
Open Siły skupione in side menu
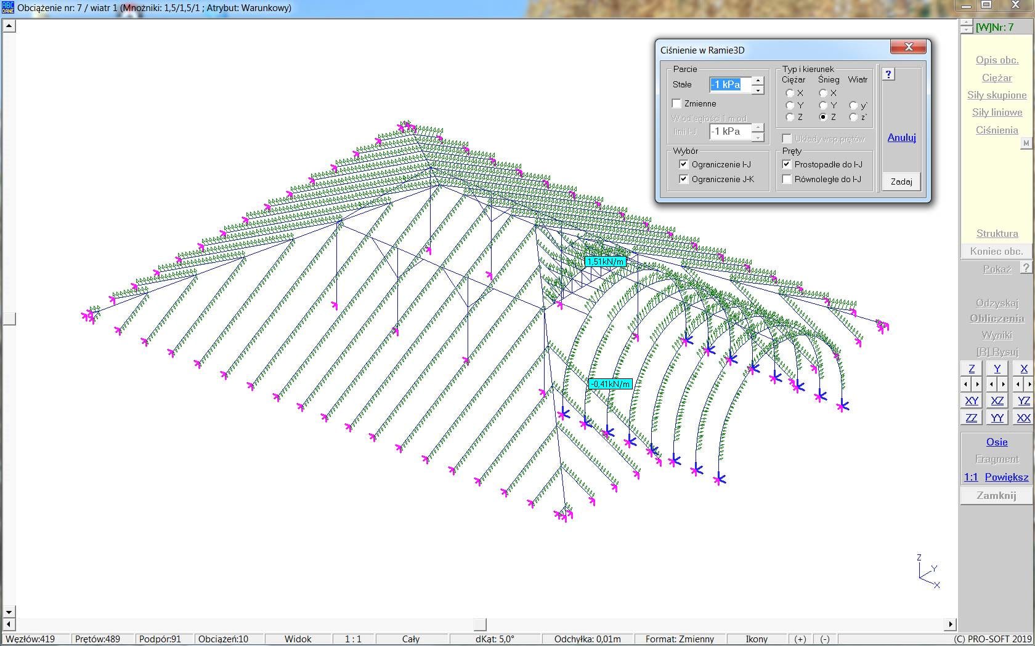coord(996,95)
